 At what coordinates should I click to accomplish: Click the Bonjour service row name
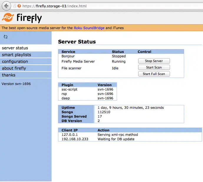pos(68,56)
